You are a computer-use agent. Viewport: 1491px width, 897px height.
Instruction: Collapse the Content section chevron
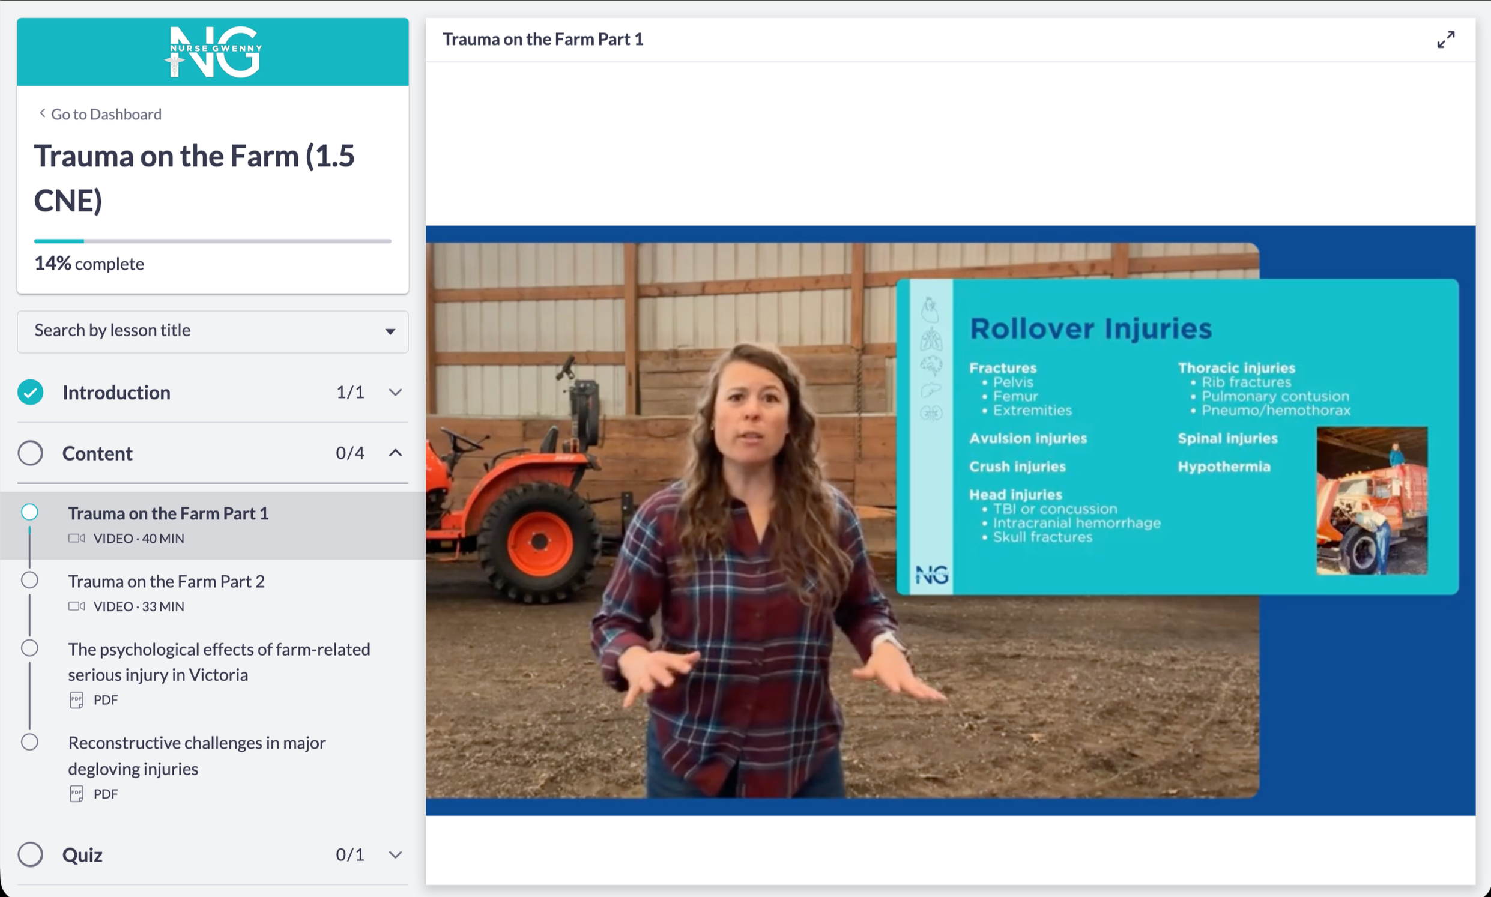395,453
